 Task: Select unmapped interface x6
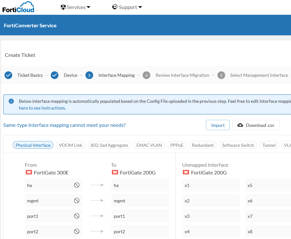click(268, 200)
